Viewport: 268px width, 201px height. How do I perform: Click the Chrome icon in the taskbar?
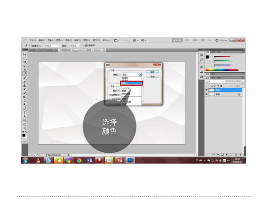pos(79,160)
